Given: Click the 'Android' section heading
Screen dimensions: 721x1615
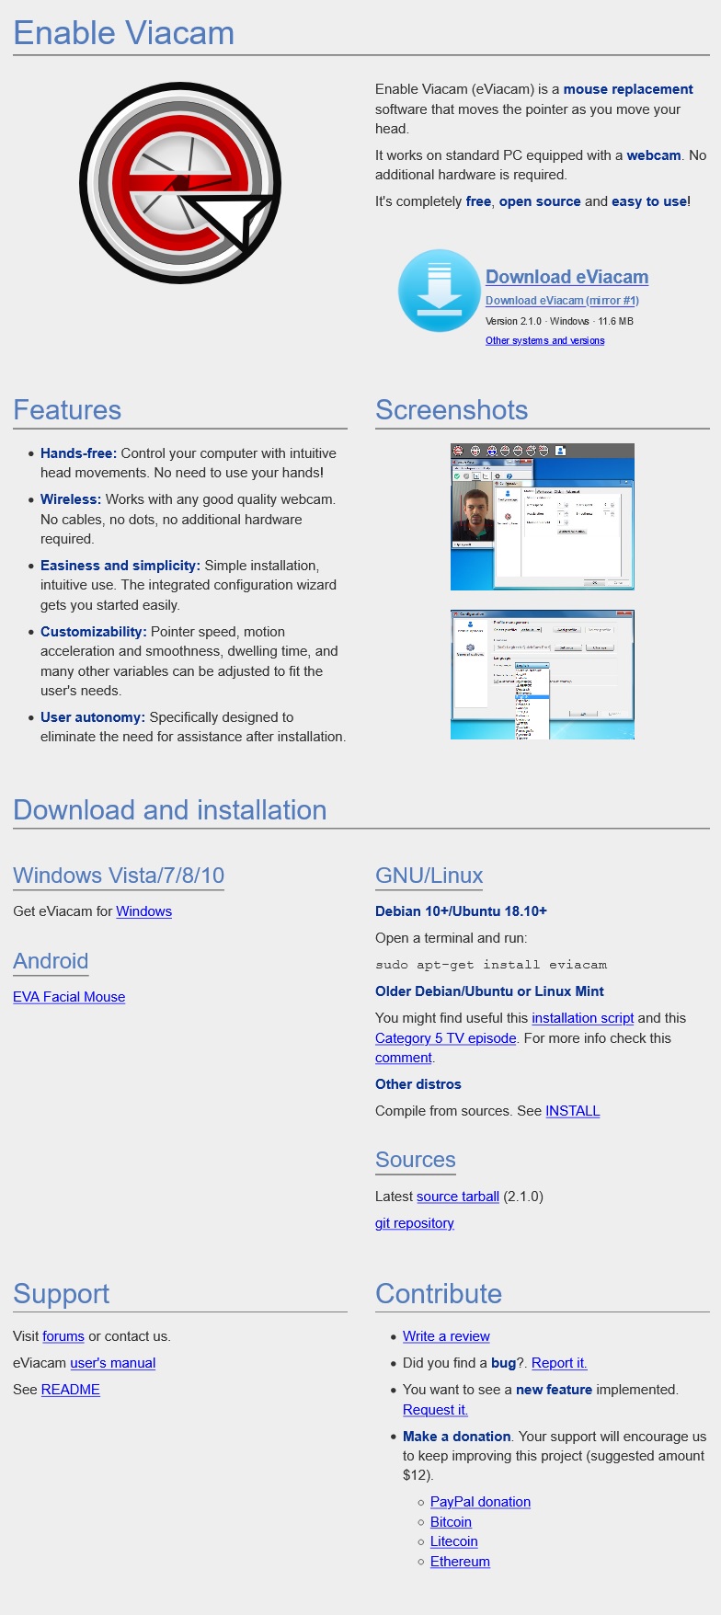Looking at the screenshot, I should tap(51, 961).
